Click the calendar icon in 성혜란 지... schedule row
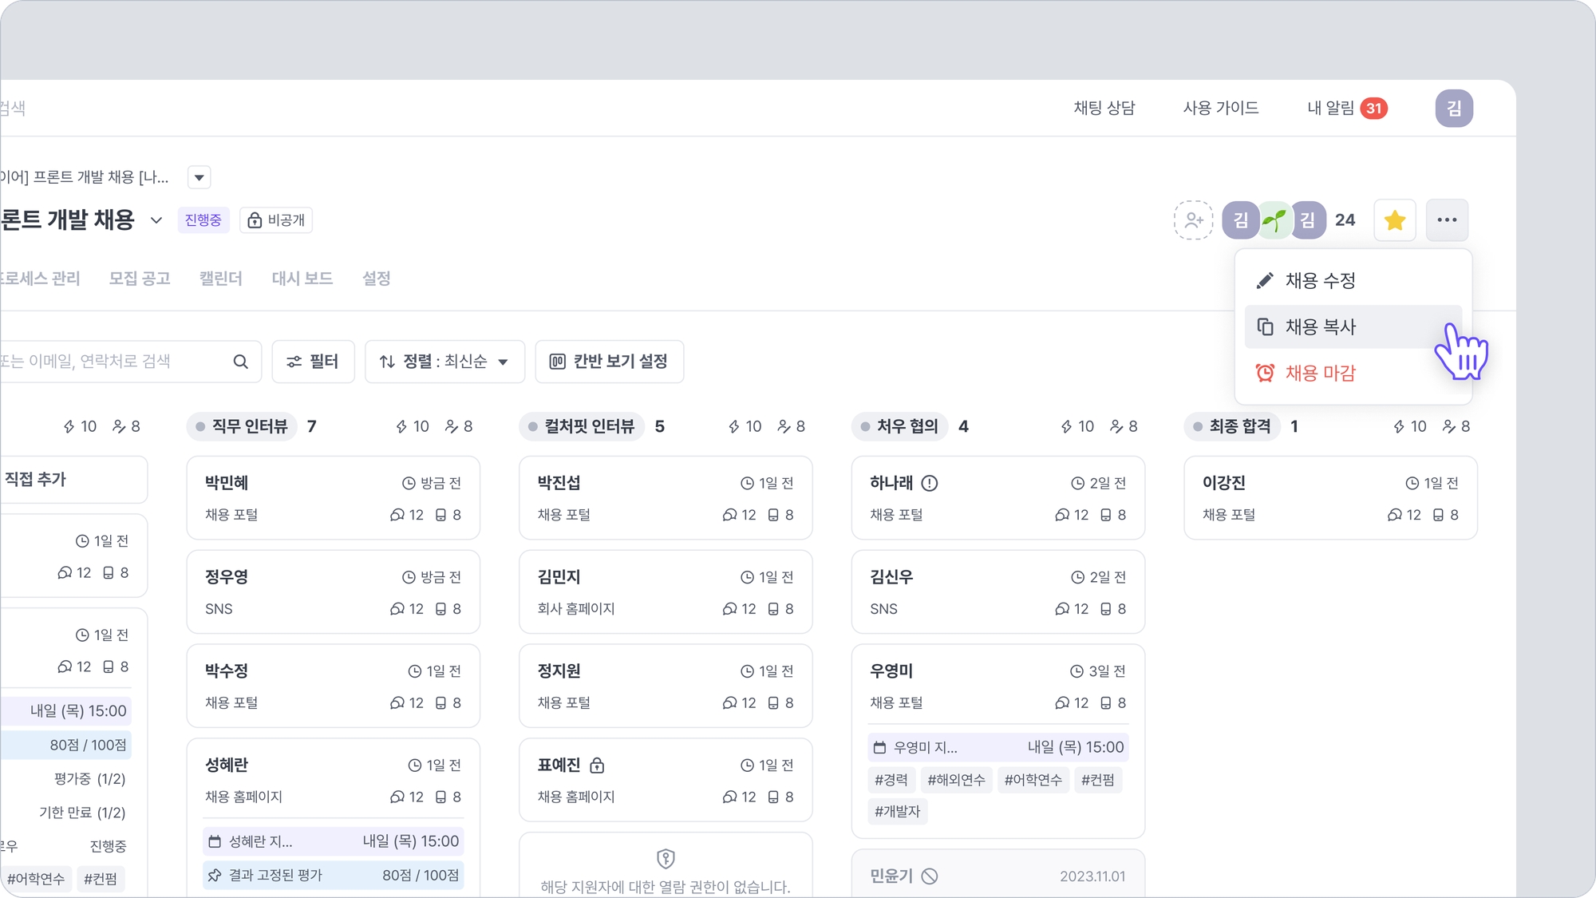The image size is (1596, 898). tap(215, 841)
